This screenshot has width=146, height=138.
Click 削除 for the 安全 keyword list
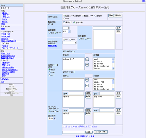[x=118, y=113]
